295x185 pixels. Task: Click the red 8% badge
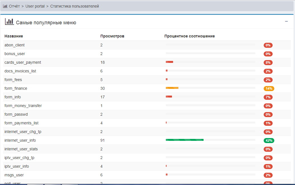click(x=268, y=63)
